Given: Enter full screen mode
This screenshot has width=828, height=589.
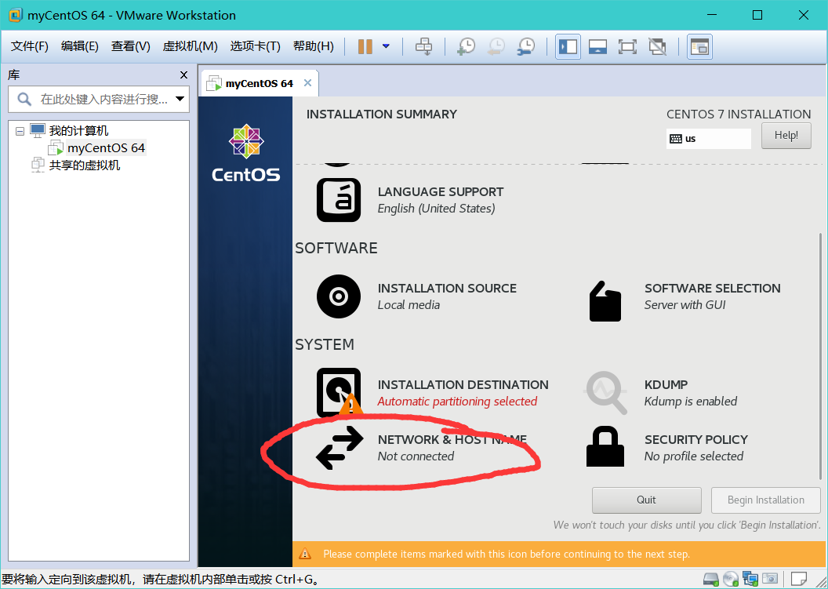Looking at the screenshot, I should (x=627, y=47).
